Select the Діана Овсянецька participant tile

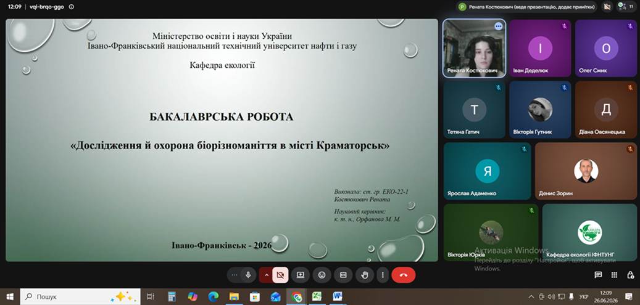tap(605, 110)
